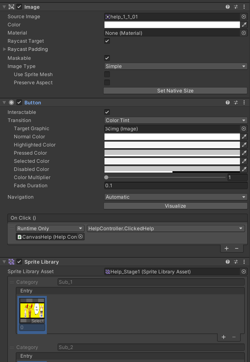Image resolution: width=250 pixels, height=362 pixels.
Task: Collapse the Button component with its arrow
Action: tap(4, 102)
